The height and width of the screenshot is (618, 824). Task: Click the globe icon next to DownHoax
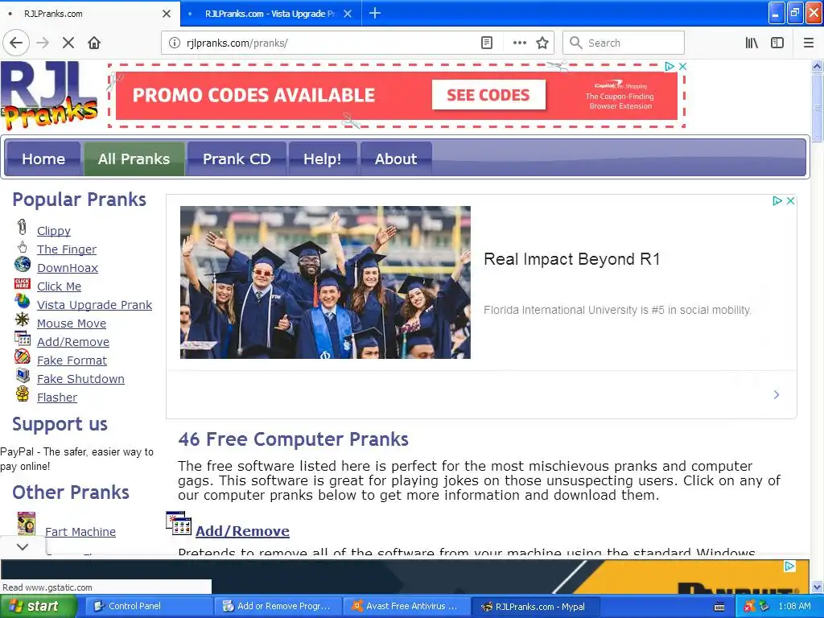(x=22, y=264)
